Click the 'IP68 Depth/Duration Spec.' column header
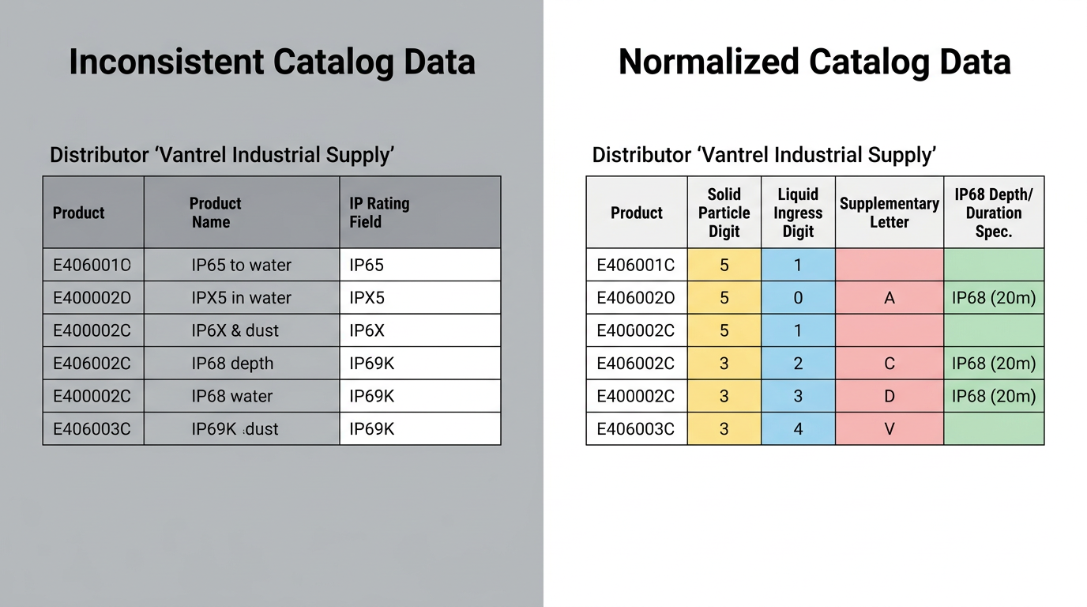This screenshot has height=607, width=1087. pos(993,213)
